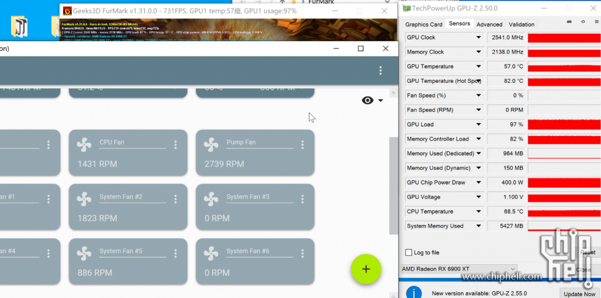Click the GPU Clock red graph bar

[x=564, y=37]
